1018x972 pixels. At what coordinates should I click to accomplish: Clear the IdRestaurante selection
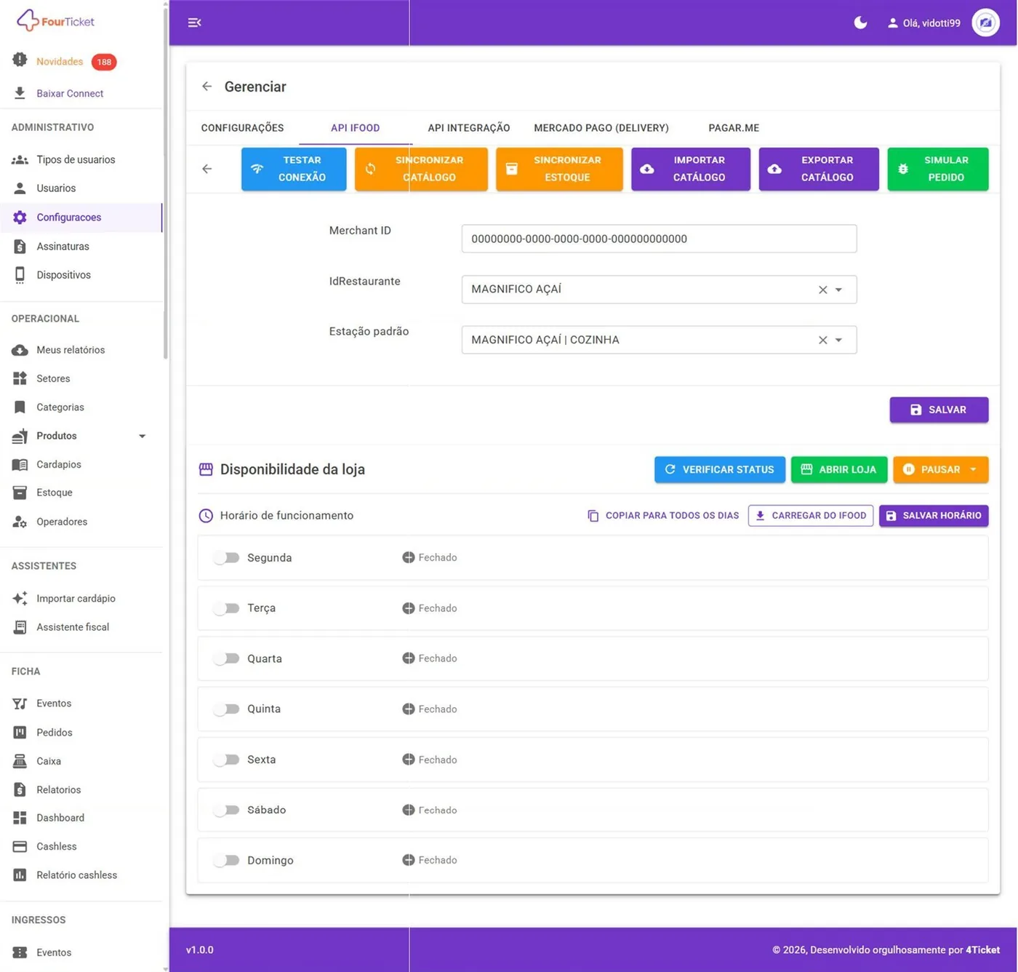[822, 290]
